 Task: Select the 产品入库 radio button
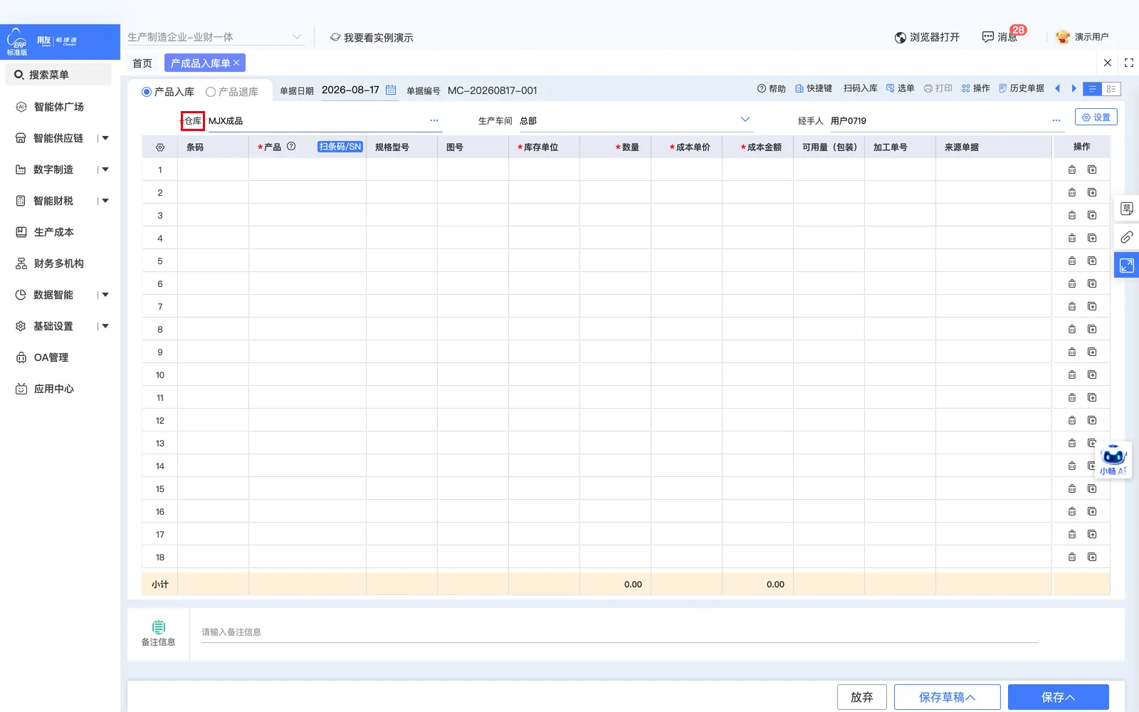(147, 92)
